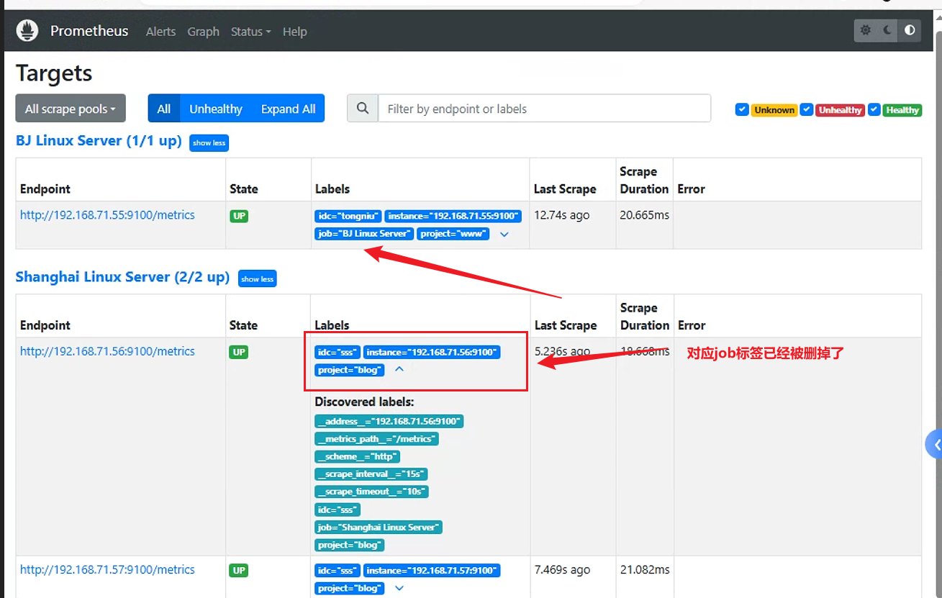Collapse discovered labels for 192.168.71.56:9100
942x598 pixels.
399,369
